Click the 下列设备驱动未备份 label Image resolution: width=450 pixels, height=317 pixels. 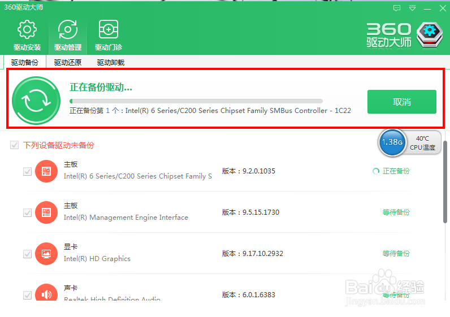(x=59, y=145)
